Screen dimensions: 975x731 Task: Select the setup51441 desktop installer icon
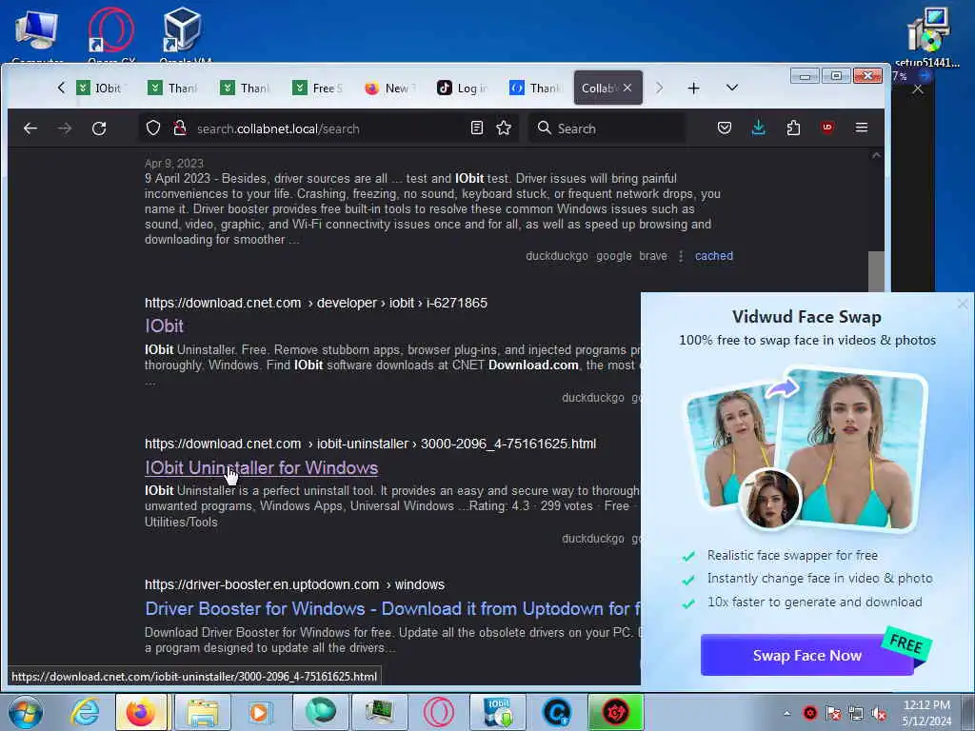coord(927,37)
